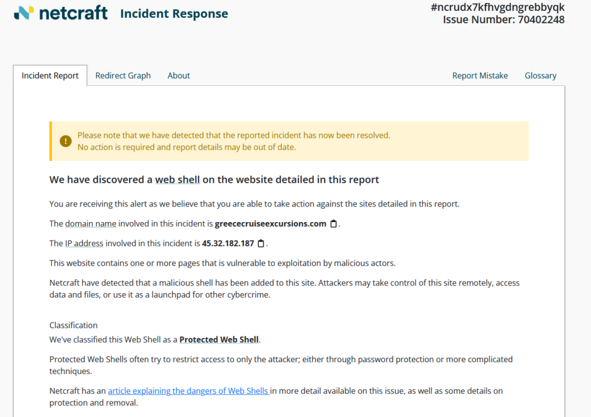This screenshot has height=417, width=591.
Task: Click the 'incident has now been resolved' notice text
Action: tap(234, 135)
